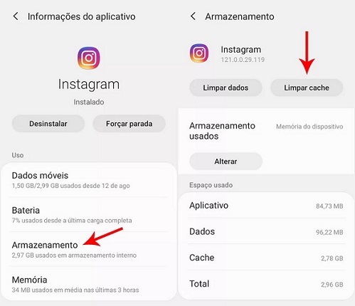This screenshot has height=306, width=355.
Task: Tap the Forçar parada button
Action: click(129, 124)
